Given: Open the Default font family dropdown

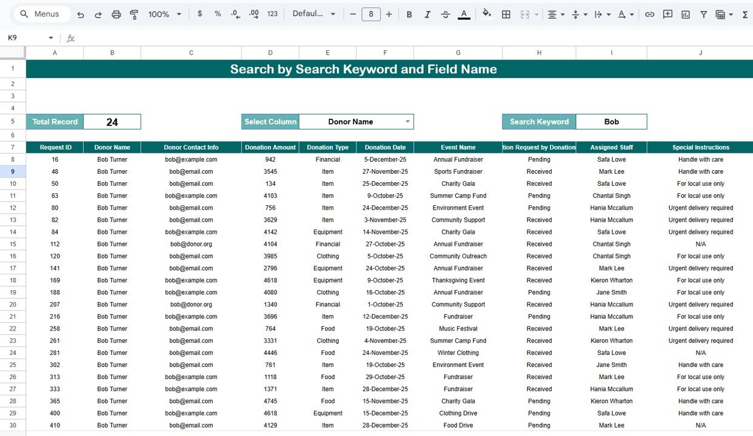Looking at the screenshot, I should pos(313,14).
